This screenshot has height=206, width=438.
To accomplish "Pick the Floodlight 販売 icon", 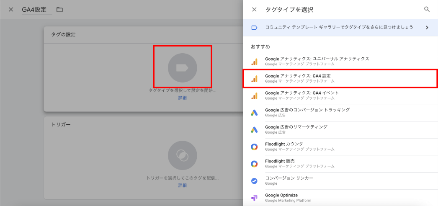I will pyautogui.click(x=254, y=164).
